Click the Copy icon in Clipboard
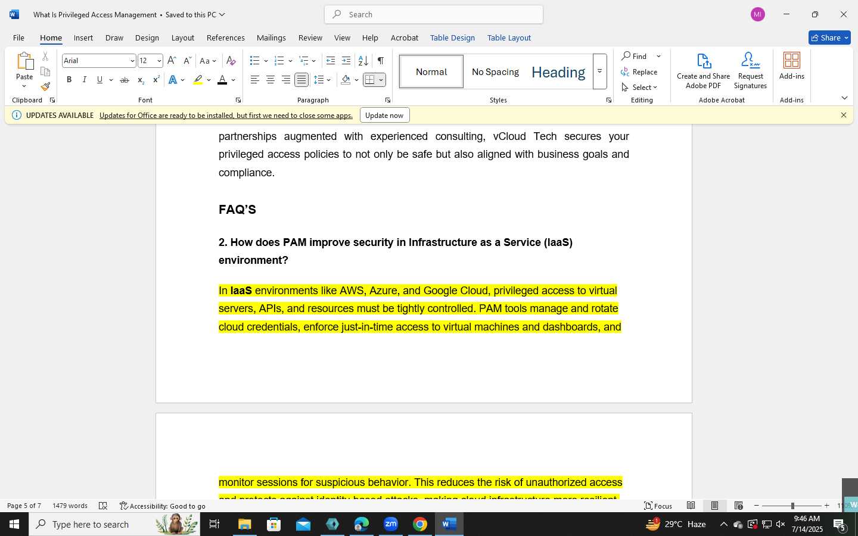The image size is (858, 536). (45, 71)
